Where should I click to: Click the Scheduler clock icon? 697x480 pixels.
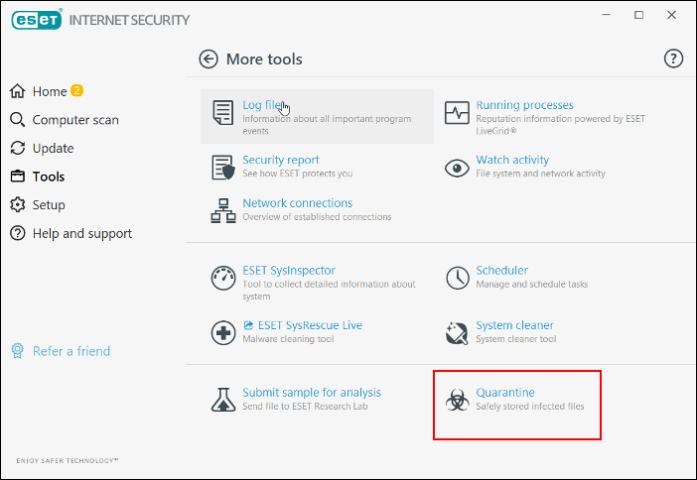point(457,278)
